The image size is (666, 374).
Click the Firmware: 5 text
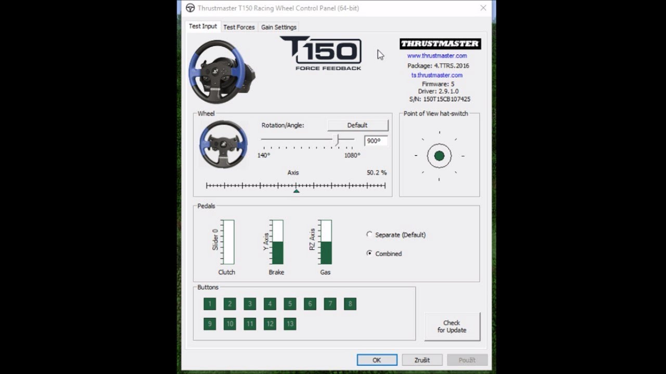[x=438, y=84]
